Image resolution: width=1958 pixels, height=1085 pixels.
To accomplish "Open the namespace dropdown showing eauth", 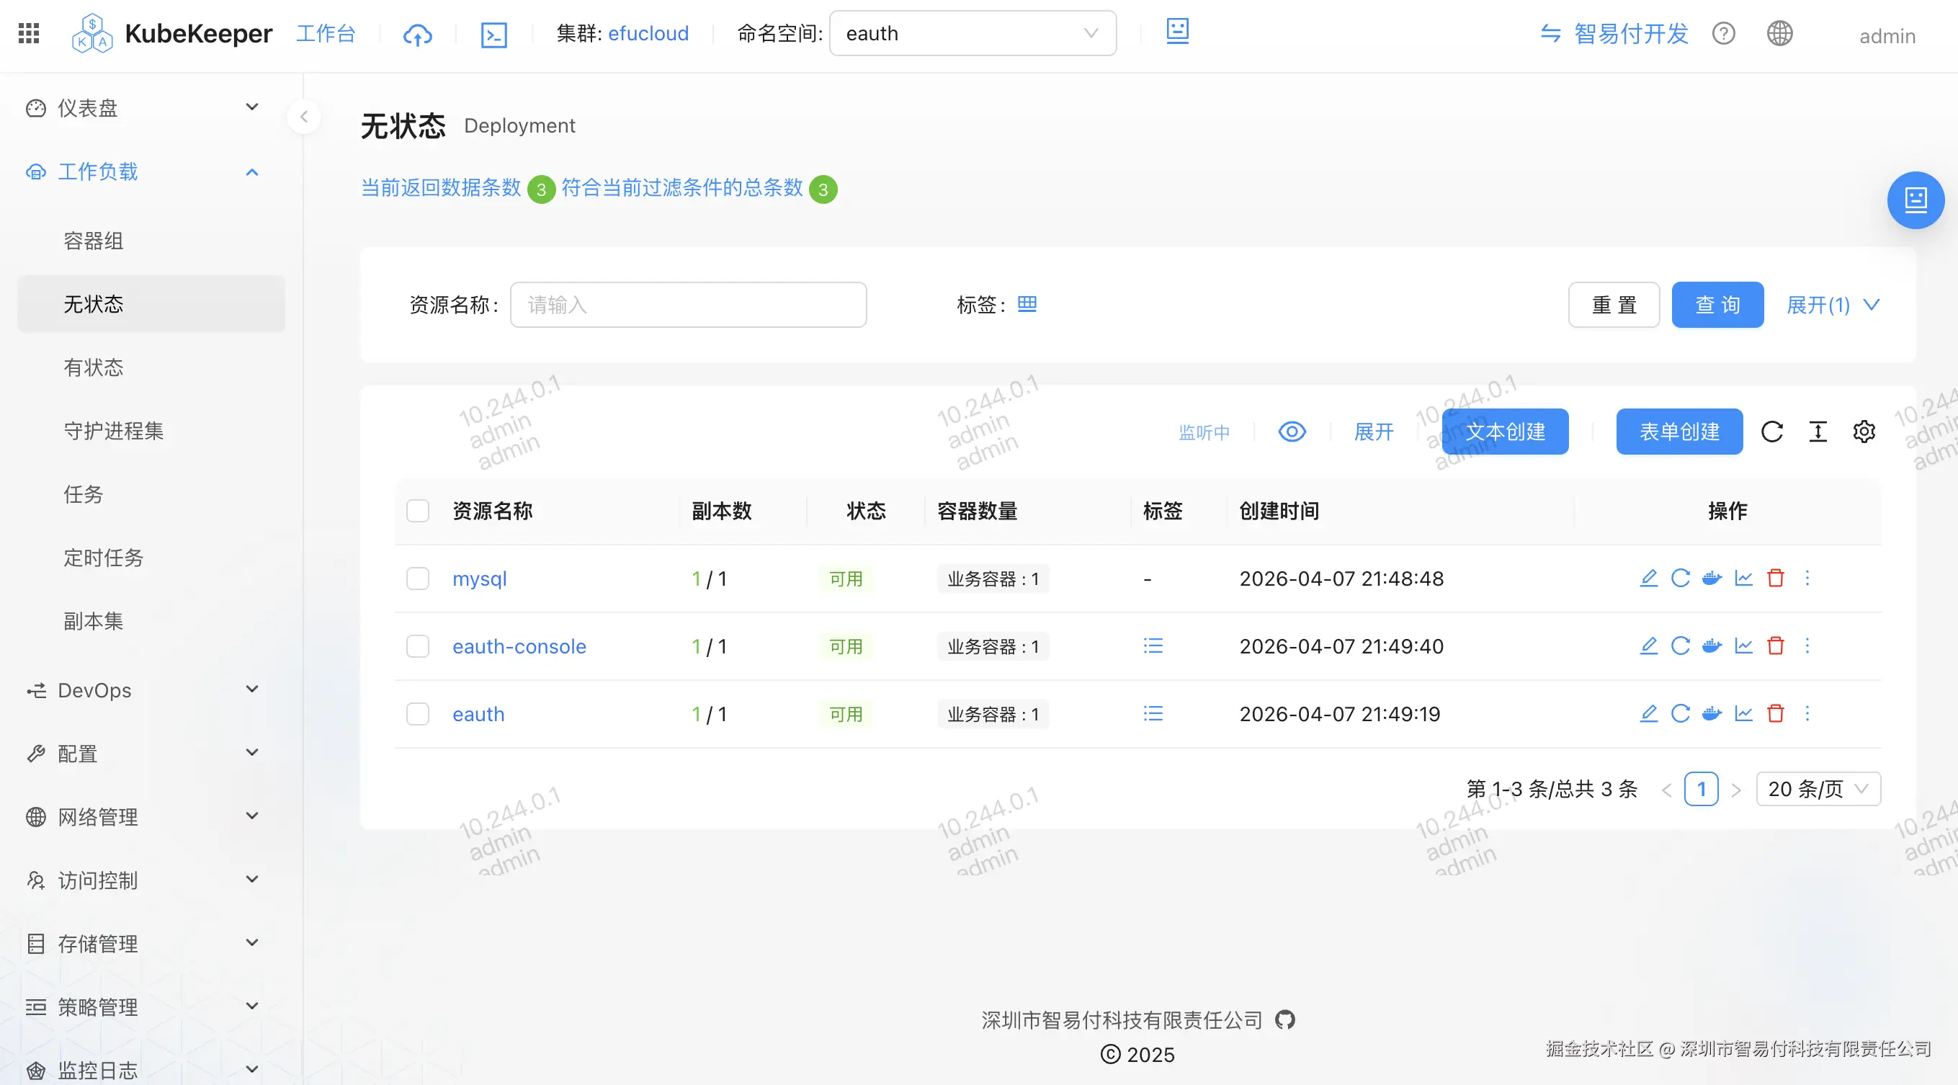I will (x=973, y=33).
